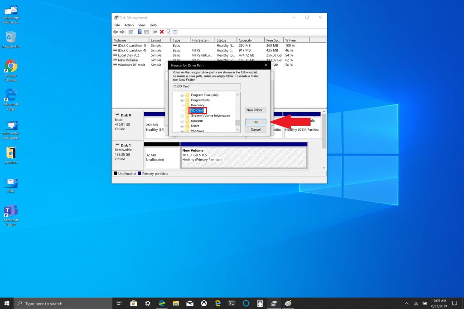This screenshot has width=464, height=309.
Task: Open the View menu
Action: coord(142,25)
